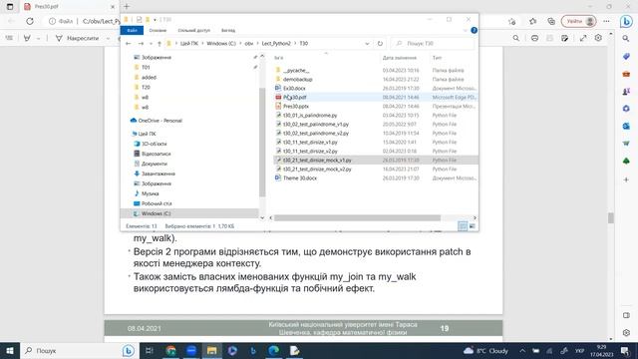Open recent locations dropdown arrow
The image size is (638, 359).
[151, 44]
